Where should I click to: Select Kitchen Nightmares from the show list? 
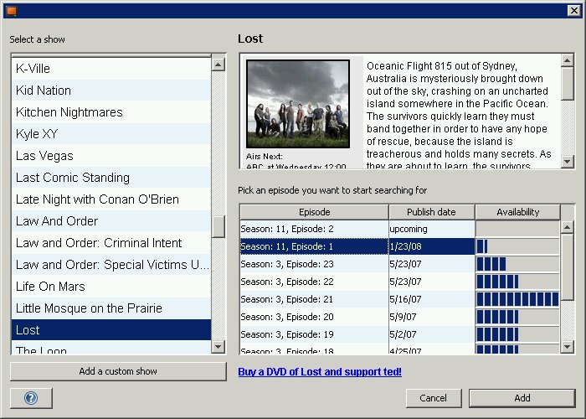click(69, 112)
